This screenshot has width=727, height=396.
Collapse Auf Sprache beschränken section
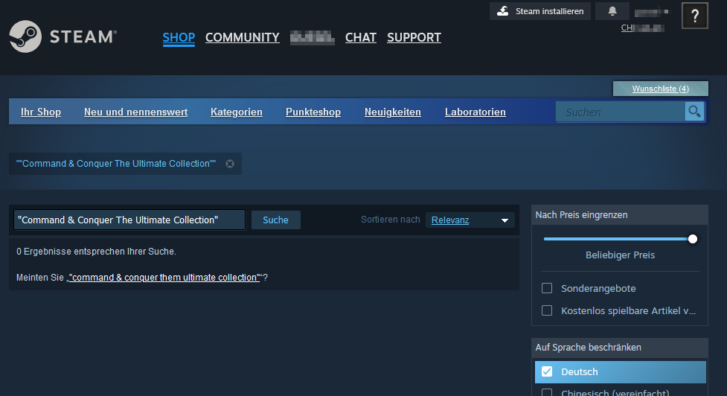point(619,348)
